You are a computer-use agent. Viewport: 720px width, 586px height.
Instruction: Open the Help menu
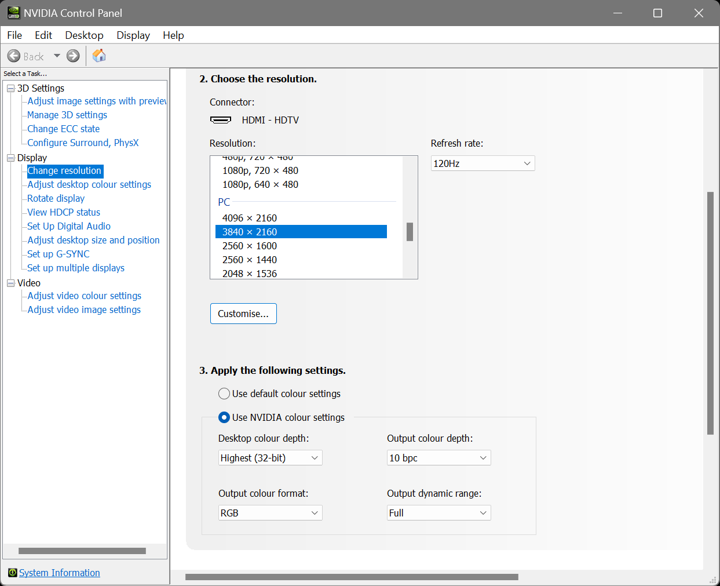coord(173,35)
